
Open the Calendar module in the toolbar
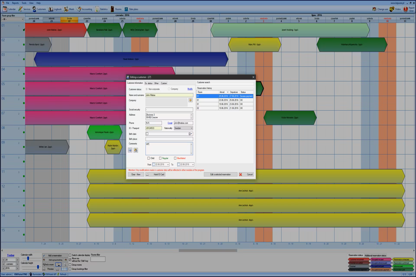coord(9,9)
